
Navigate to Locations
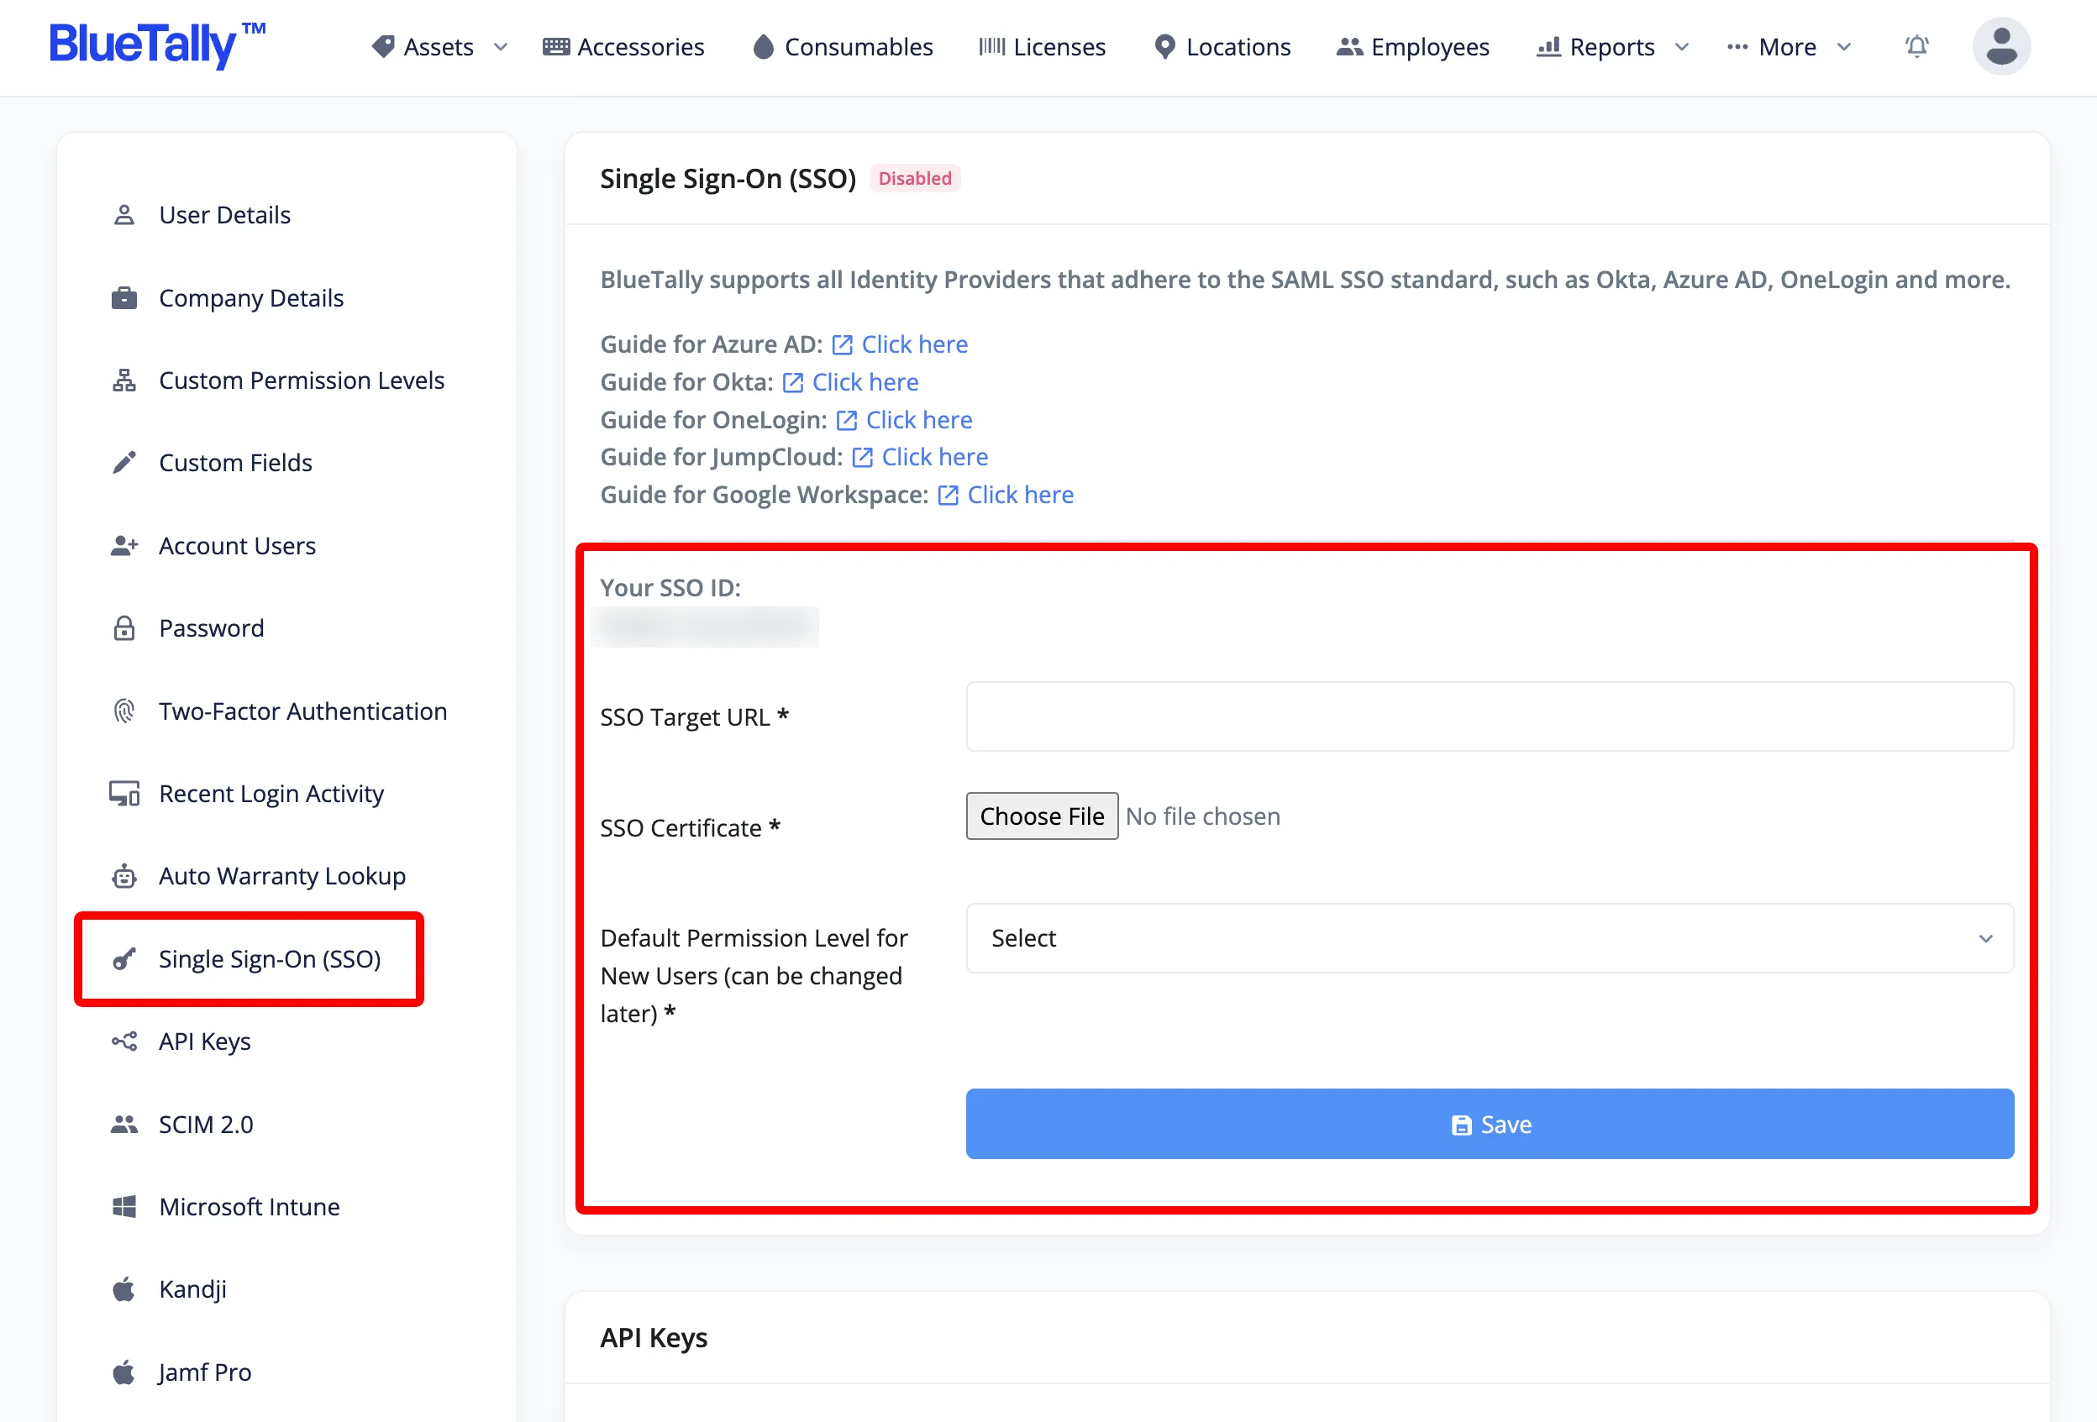coord(1222,47)
